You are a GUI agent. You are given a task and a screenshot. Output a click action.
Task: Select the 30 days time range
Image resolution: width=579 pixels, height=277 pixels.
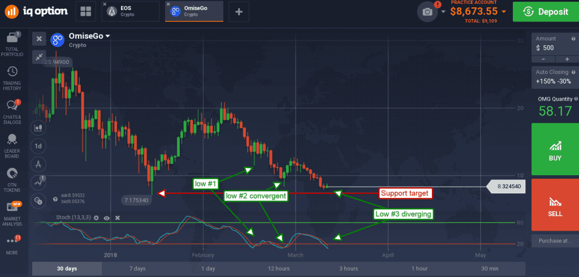coord(67,269)
